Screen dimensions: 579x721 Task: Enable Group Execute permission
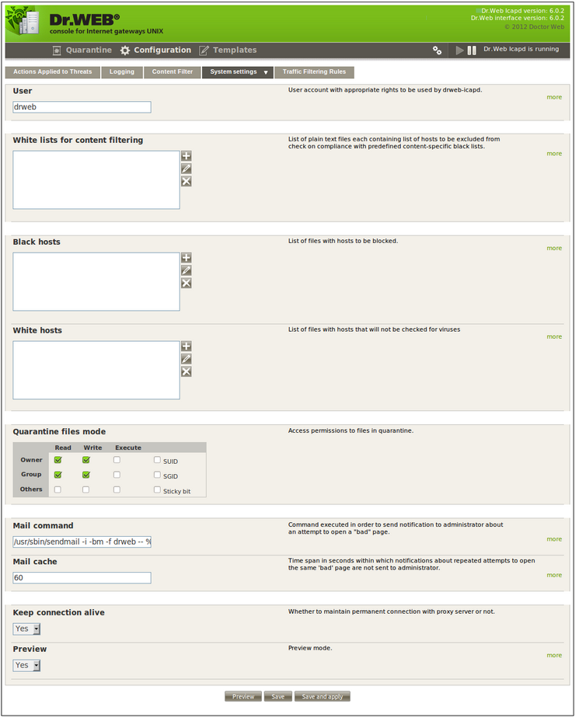pyautogui.click(x=117, y=475)
